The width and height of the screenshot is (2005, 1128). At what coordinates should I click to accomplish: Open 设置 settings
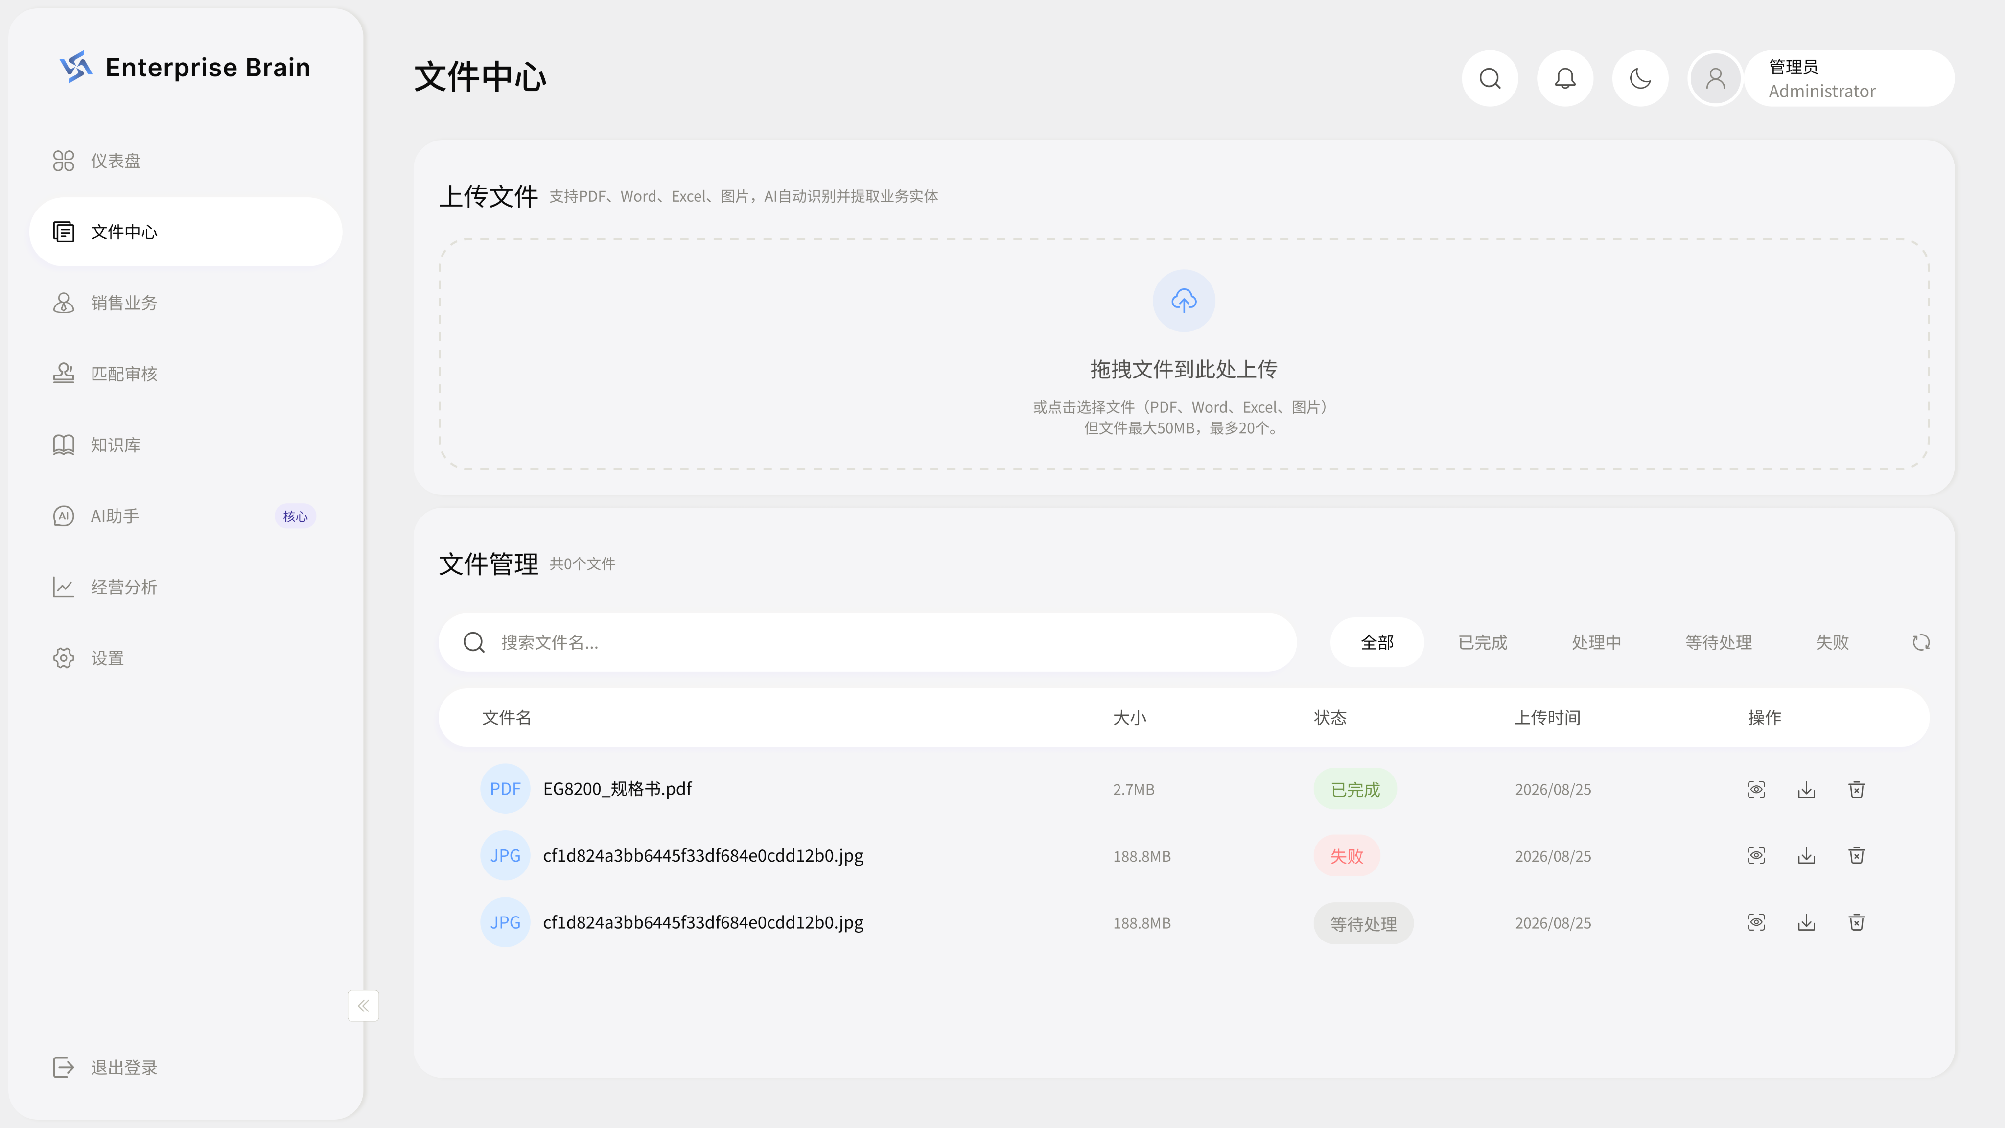tap(185, 658)
